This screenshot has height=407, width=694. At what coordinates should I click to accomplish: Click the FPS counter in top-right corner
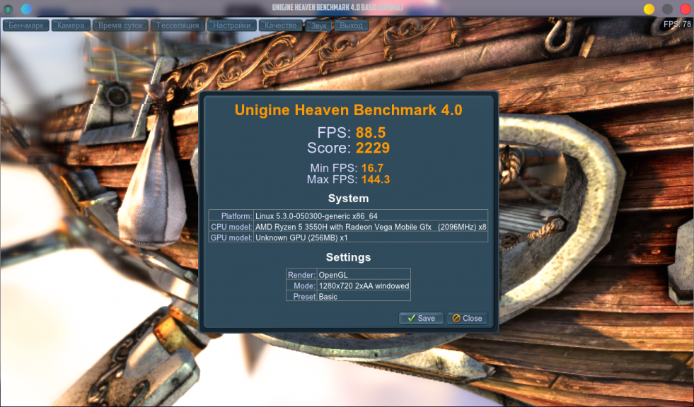[x=677, y=24]
